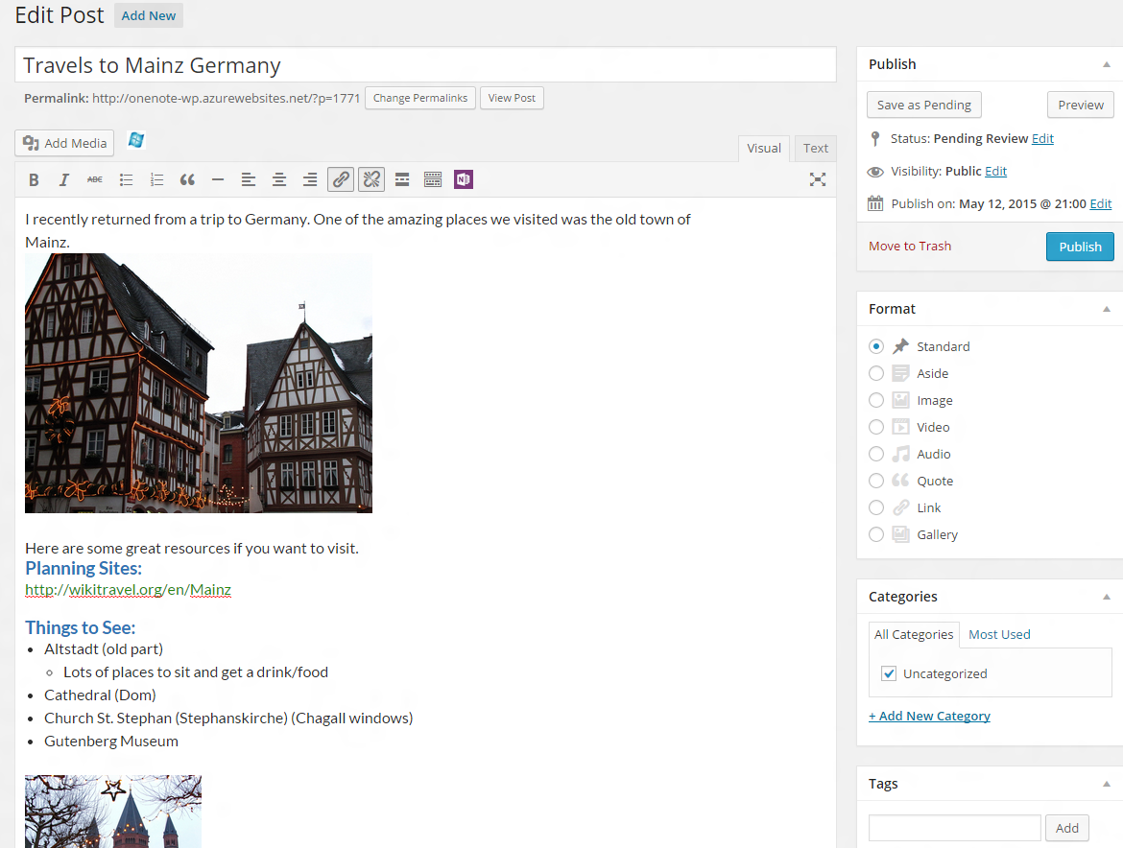Insert a bulleted list from the toolbar

(x=126, y=179)
